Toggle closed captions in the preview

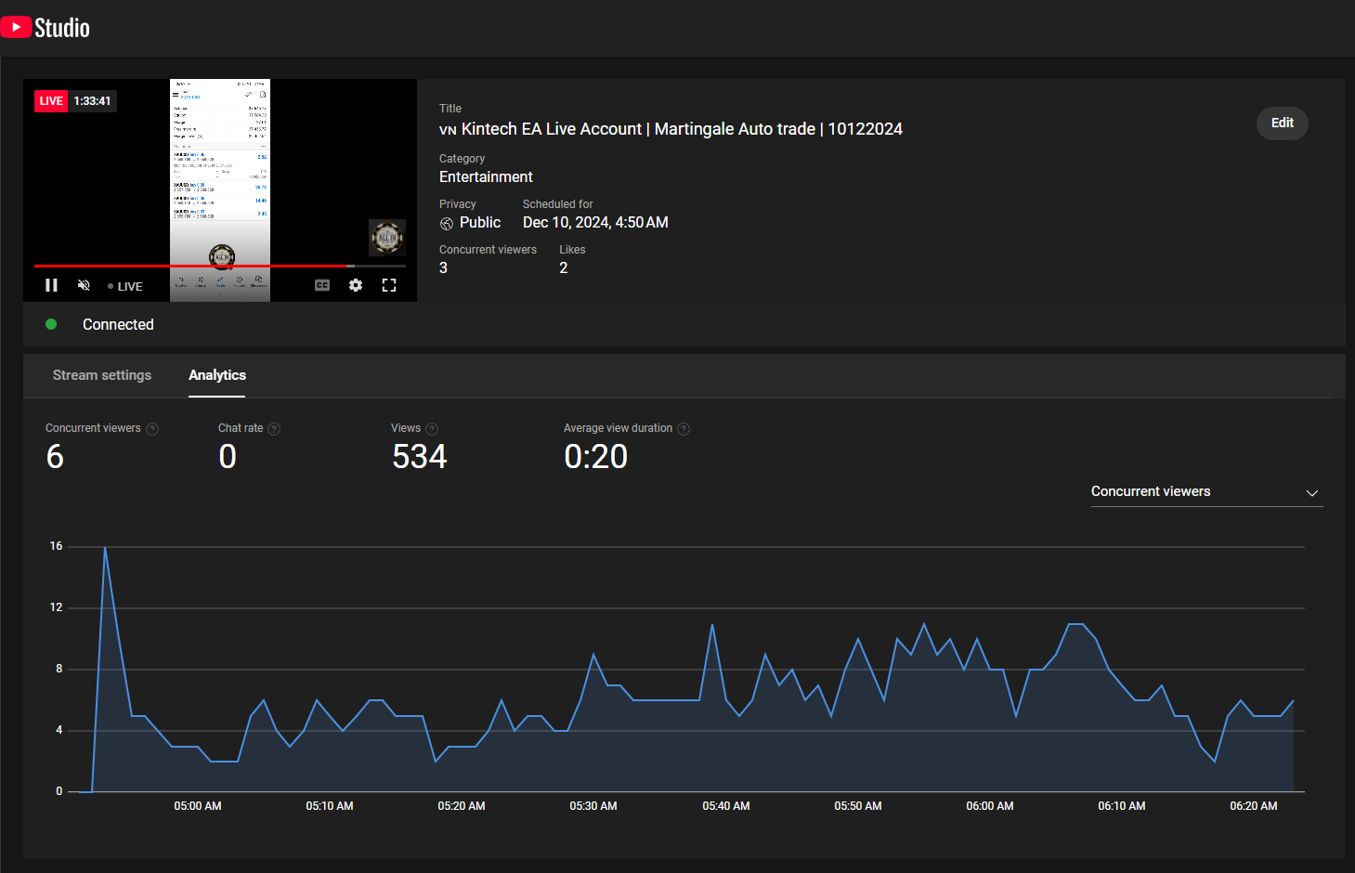[x=322, y=285]
